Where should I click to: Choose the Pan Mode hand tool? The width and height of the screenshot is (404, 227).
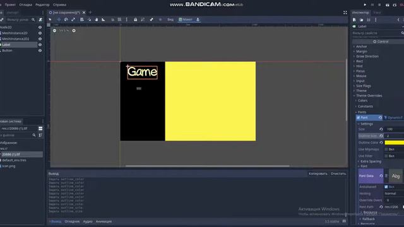tap(97, 20)
